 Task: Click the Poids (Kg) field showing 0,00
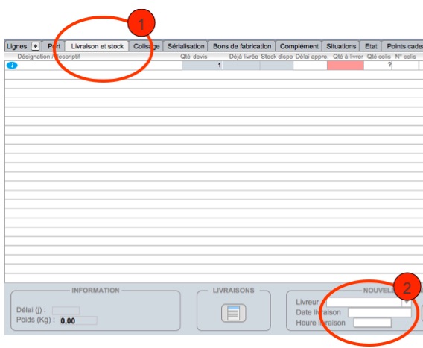(x=78, y=320)
